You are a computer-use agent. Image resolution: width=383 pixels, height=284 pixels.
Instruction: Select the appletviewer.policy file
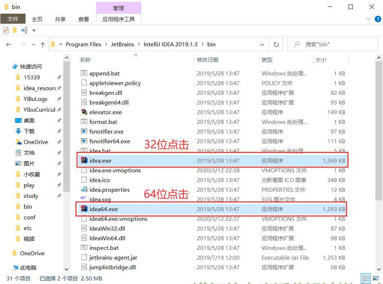click(115, 83)
